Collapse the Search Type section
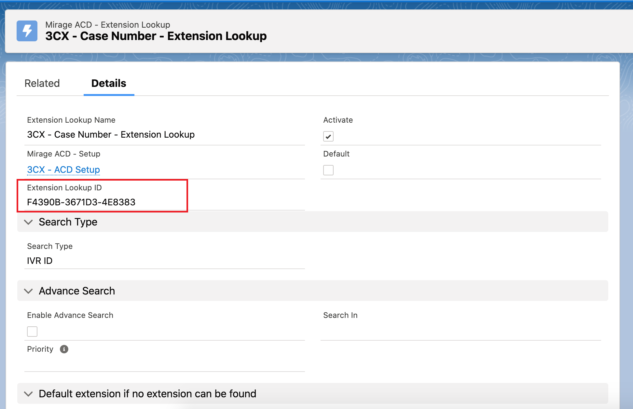 (x=29, y=222)
